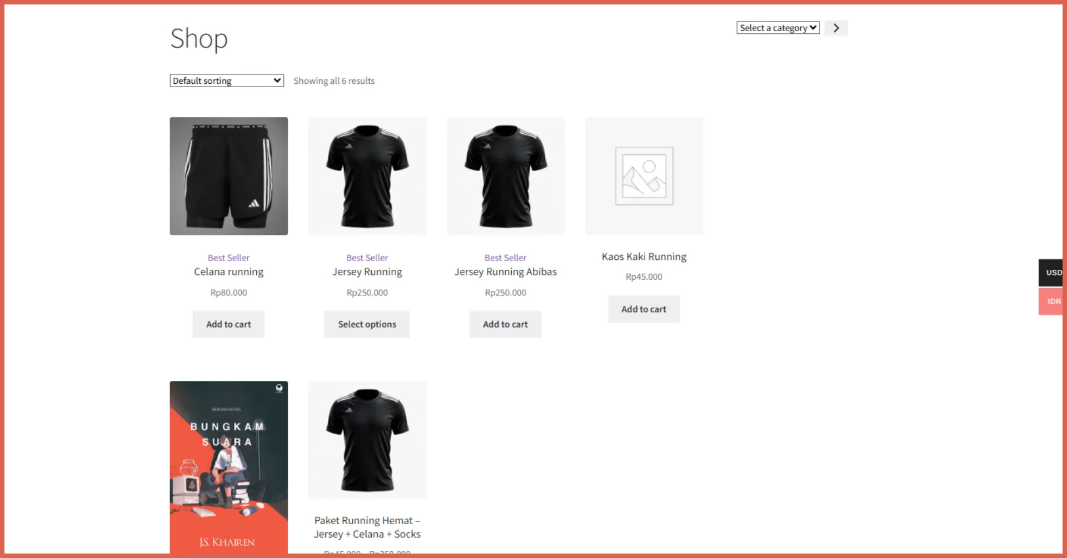Click the category filter arrow button

coord(836,28)
